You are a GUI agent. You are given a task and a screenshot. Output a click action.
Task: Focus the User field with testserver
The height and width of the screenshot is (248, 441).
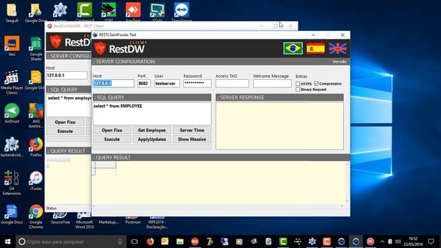coord(167,83)
